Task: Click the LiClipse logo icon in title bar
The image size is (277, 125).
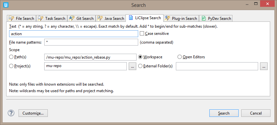Action: click(6, 5)
